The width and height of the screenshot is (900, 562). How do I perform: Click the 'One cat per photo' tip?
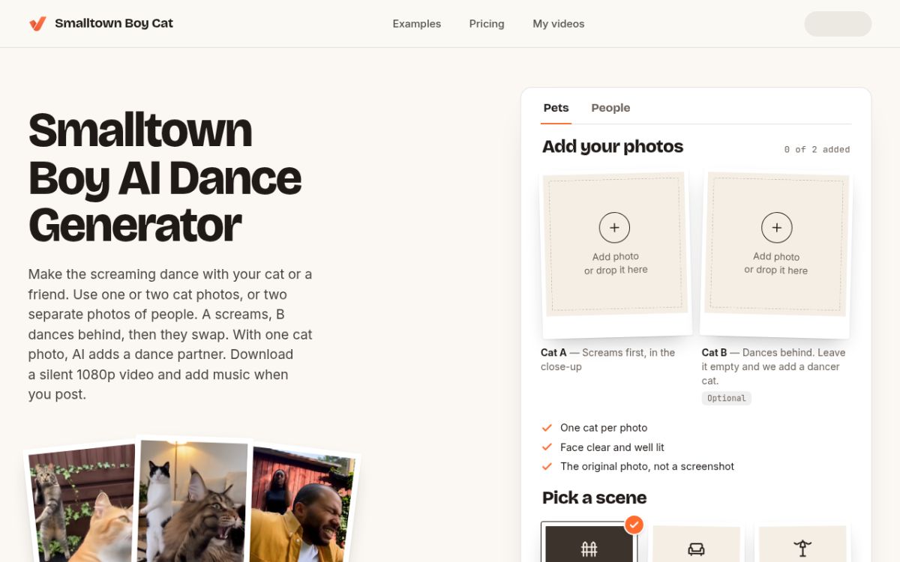(604, 428)
